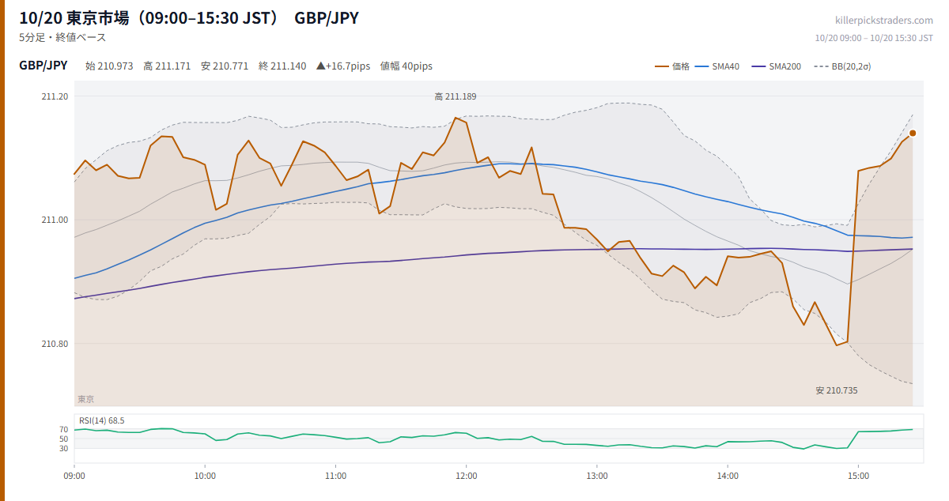Click the dashed BB legend line swatch
Viewport: 949px width, 501px height.
pyautogui.click(x=819, y=66)
